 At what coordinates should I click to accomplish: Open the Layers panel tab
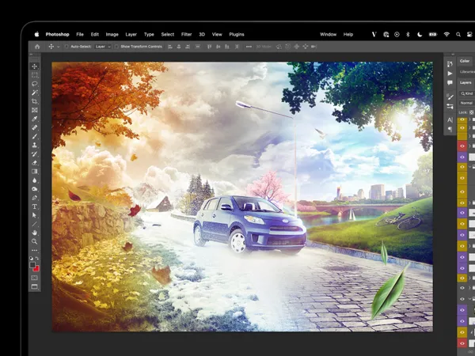465,82
